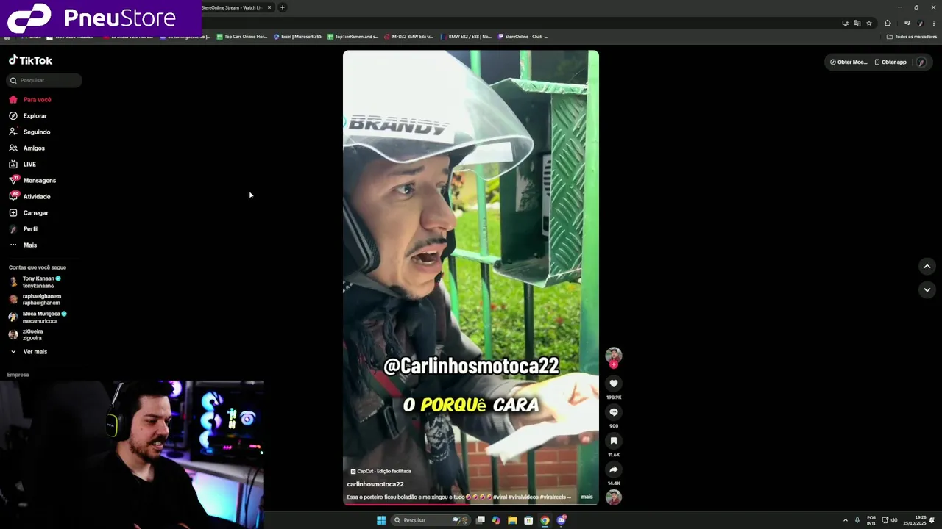Like the video with the heart icon

click(614, 384)
